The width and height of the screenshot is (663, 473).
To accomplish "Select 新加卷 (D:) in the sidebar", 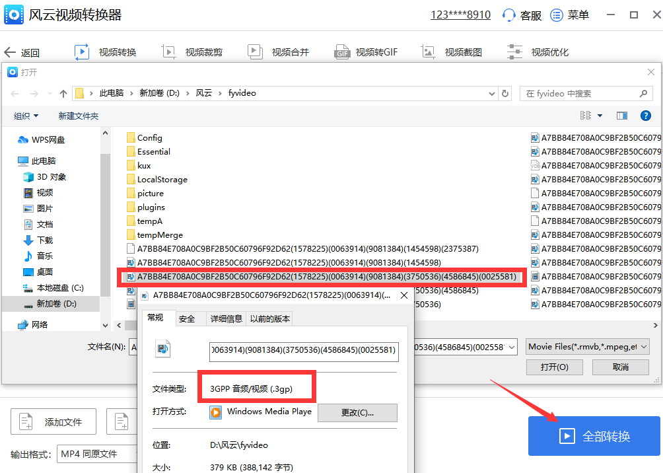I will point(50,304).
